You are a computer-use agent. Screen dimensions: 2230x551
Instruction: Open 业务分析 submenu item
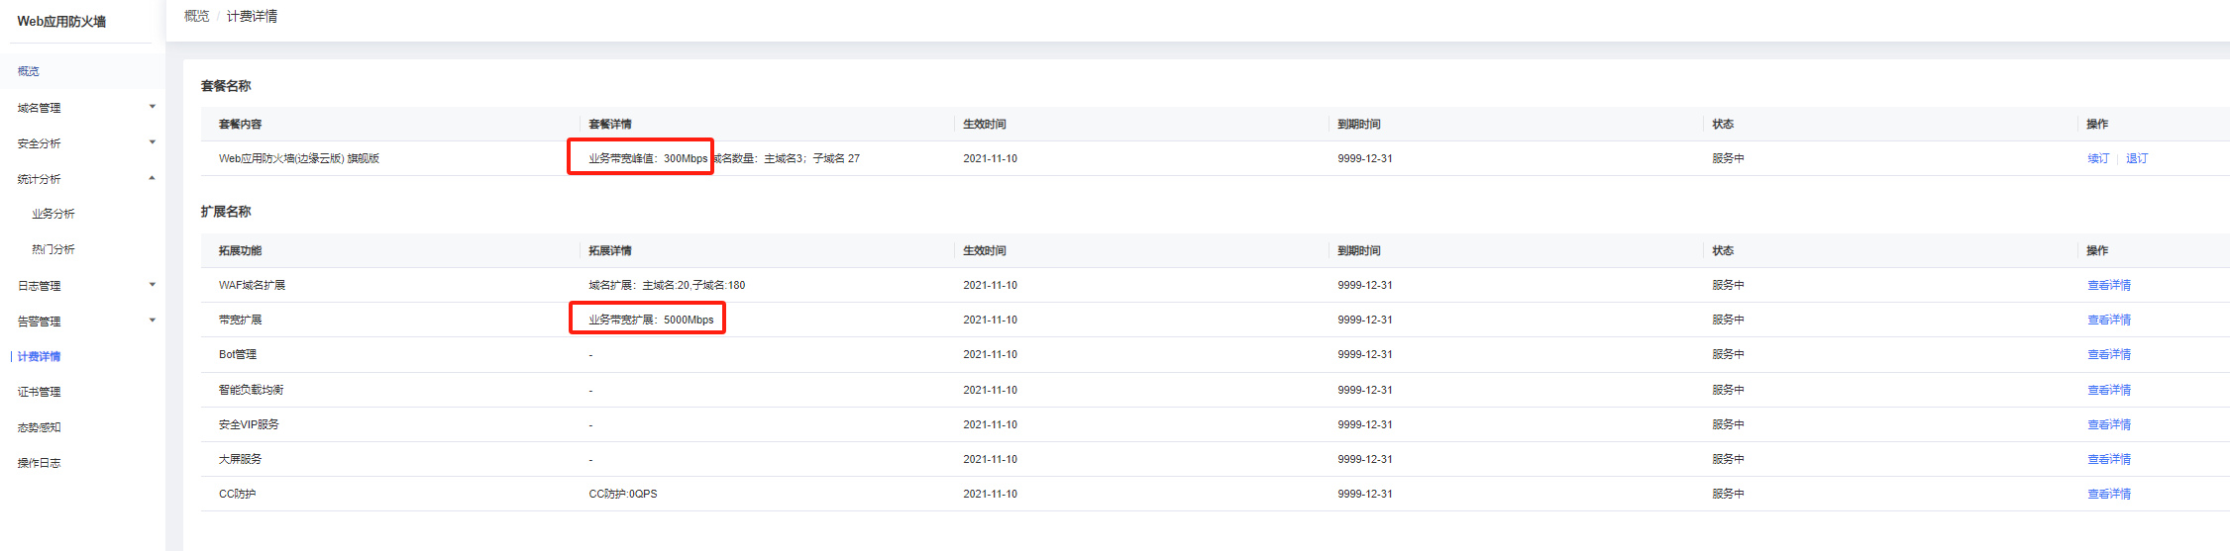[53, 214]
